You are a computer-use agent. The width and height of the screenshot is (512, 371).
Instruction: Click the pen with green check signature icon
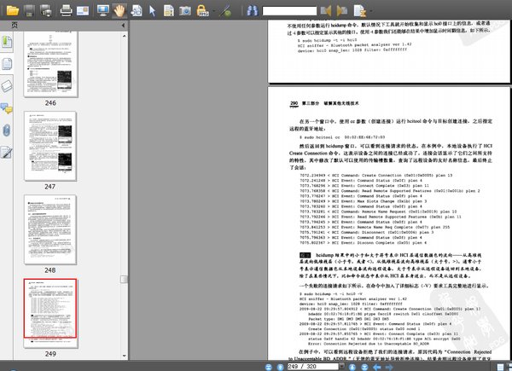(225, 11)
